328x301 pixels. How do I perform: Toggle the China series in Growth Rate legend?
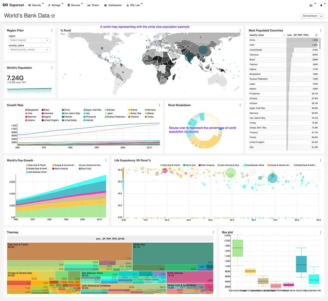[66, 110]
